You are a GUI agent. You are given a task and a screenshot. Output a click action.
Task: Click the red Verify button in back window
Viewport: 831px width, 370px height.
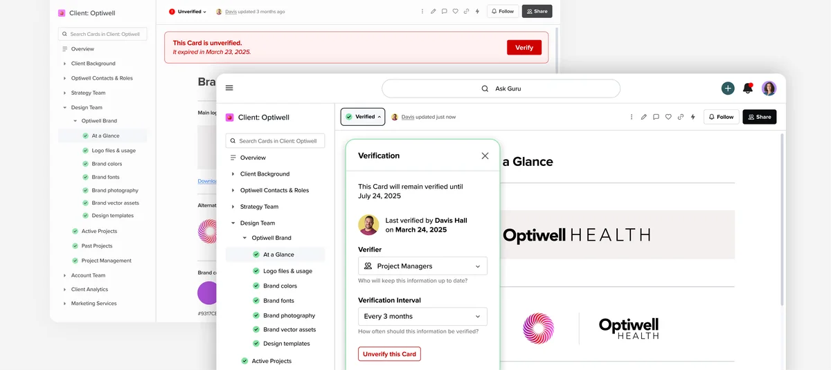coord(524,48)
